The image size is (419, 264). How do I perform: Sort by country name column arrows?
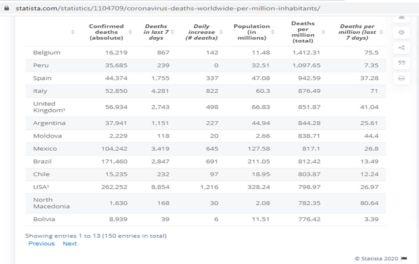(73, 32)
